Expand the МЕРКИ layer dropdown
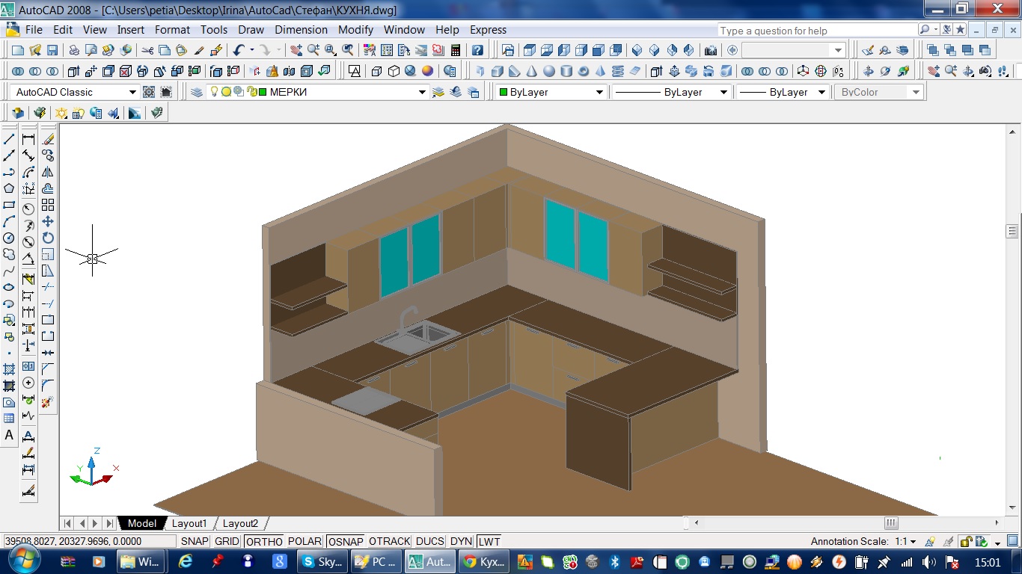The width and height of the screenshot is (1022, 574). pos(422,92)
